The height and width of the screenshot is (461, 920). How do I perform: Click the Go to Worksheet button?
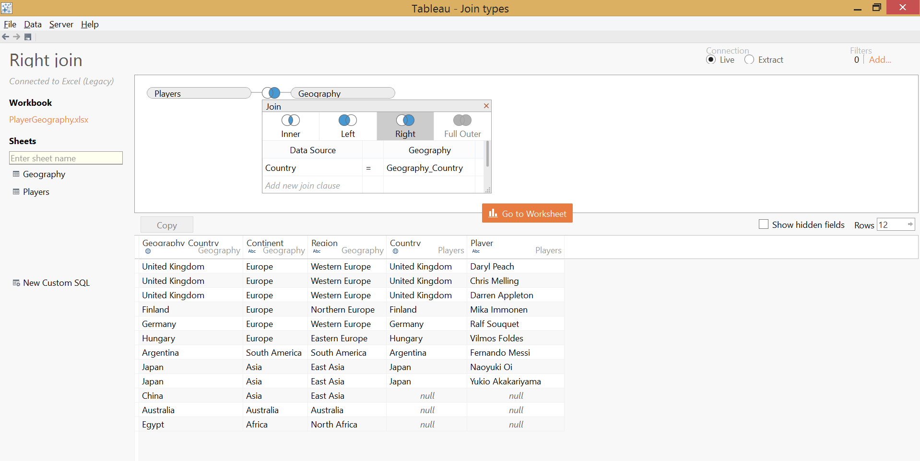(x=527, y=213)
